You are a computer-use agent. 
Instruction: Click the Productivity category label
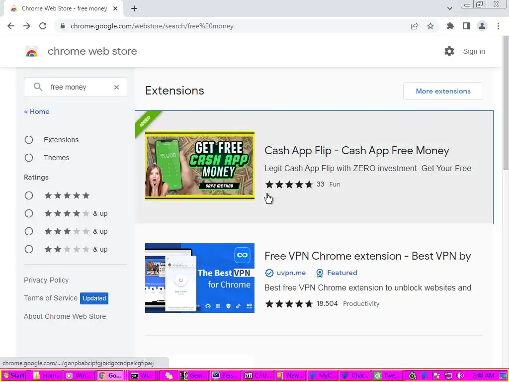tap(361, 304)
